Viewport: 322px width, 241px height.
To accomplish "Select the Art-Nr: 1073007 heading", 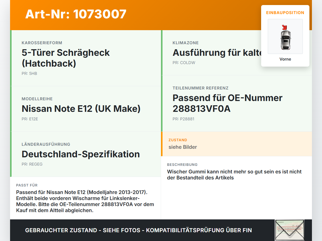I will click(76, 14).
